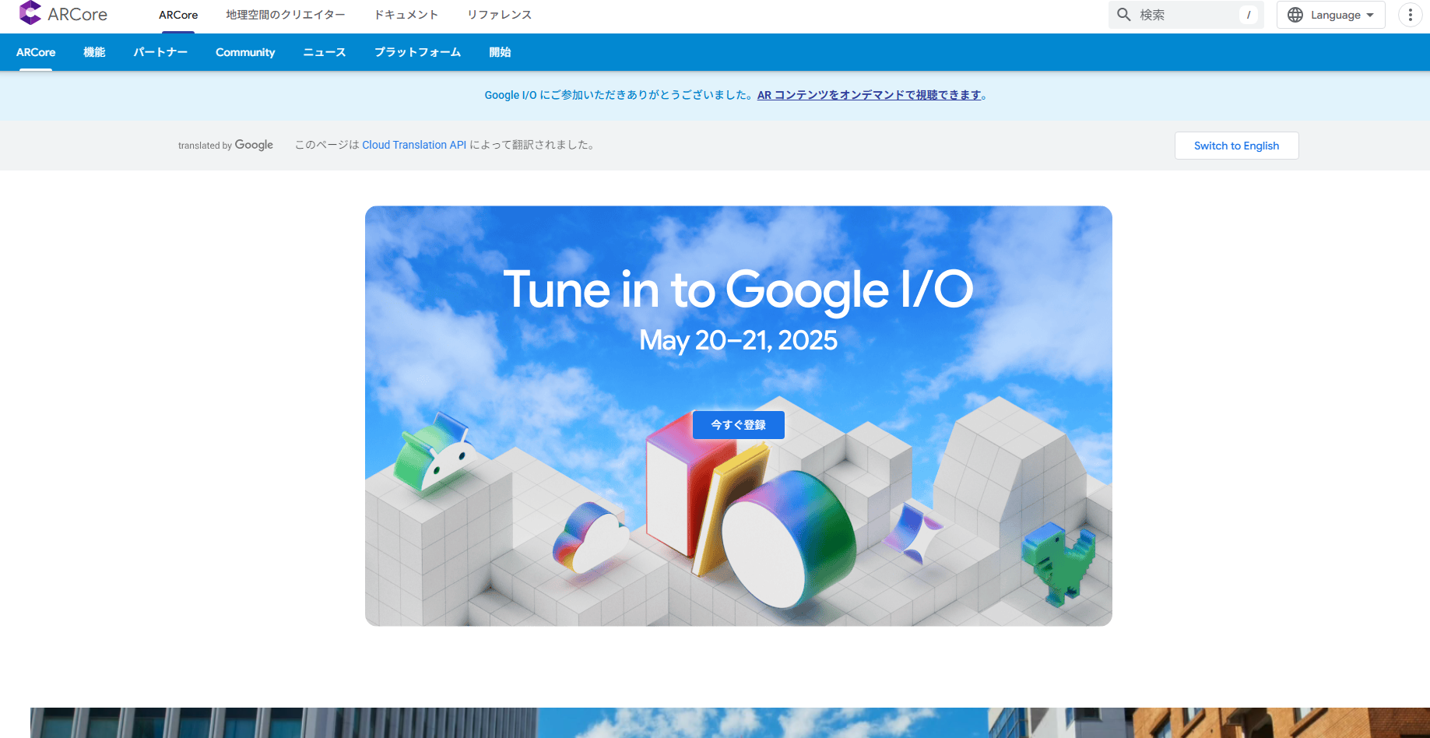Click the Switch to English button
Screen dimensions: 1430x738
(x=1236, y=146)
